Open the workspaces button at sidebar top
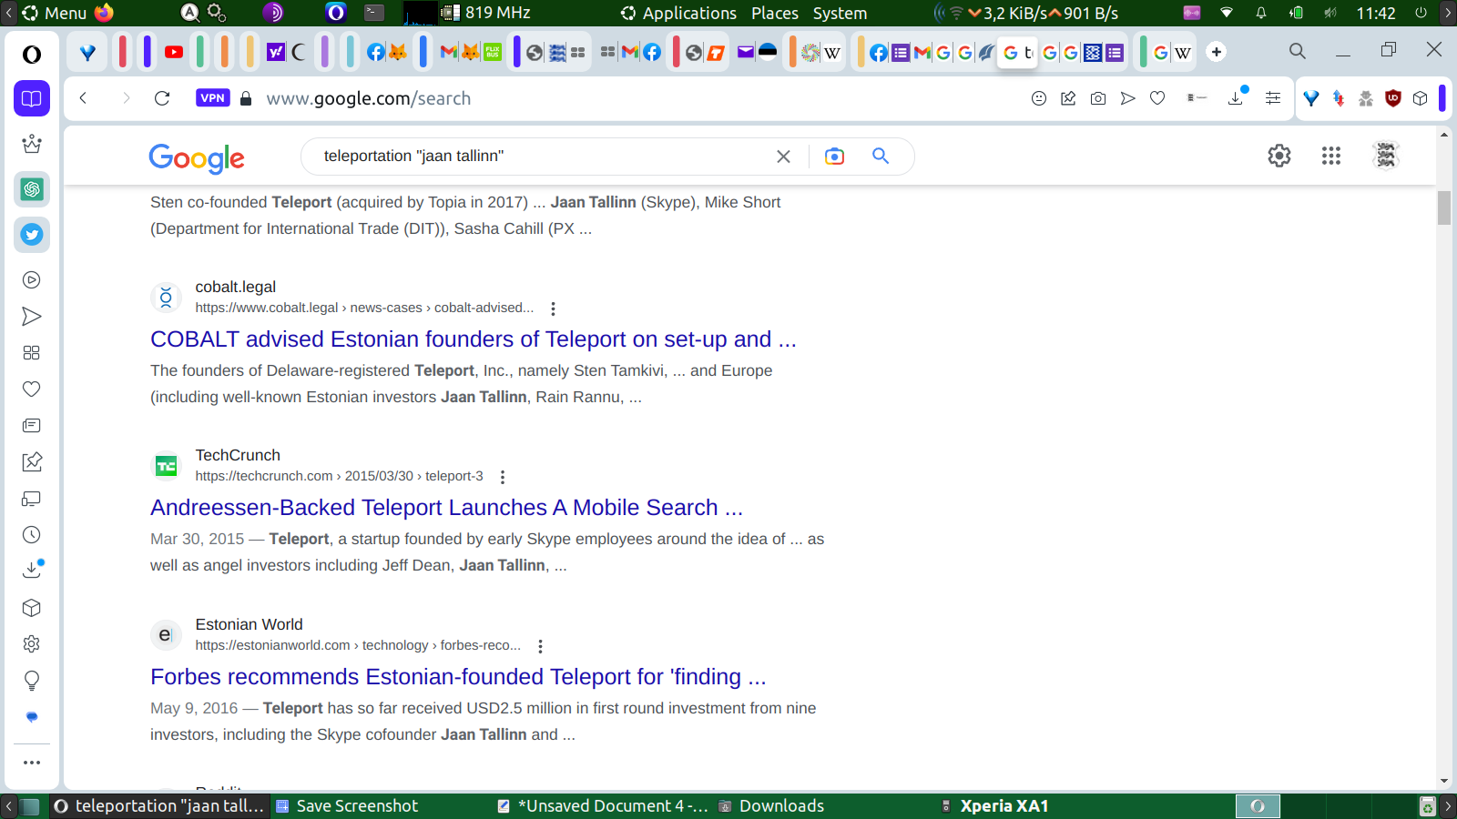This screenshot has height=819, width=1457. pyautogui.click(x=32, y=98)
